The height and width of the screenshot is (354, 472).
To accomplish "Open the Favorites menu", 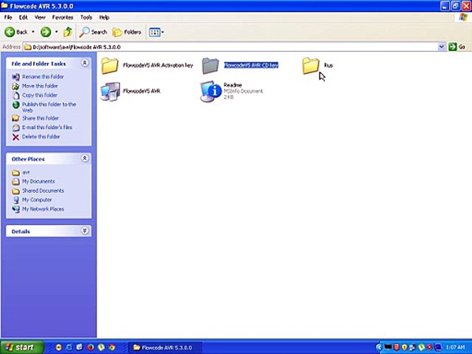I will point(63,17).
